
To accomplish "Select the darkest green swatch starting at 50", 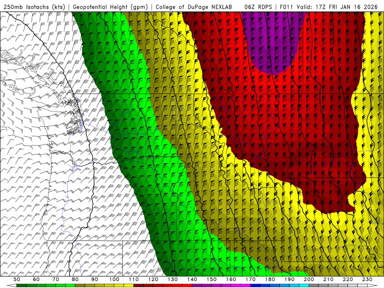I will (22, 286).
